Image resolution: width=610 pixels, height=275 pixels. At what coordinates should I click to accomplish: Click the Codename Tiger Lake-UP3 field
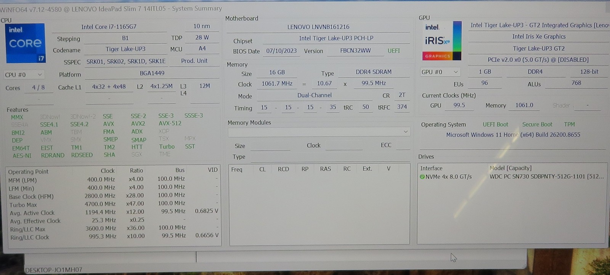click(125, 49)
